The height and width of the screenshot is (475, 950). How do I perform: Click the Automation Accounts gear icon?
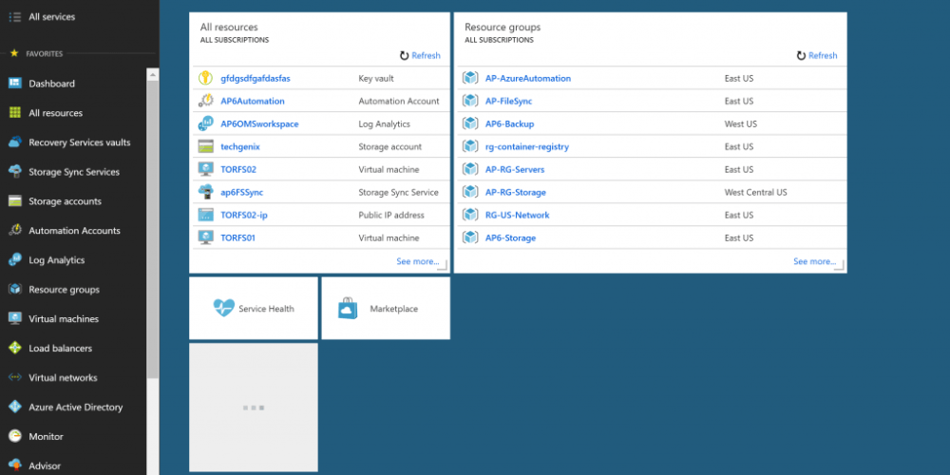pyautogui.click(x=15, y=230)
